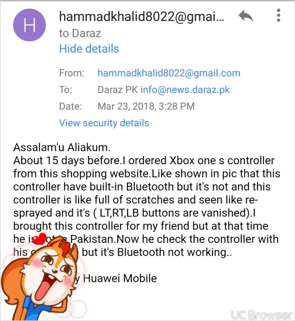Tap the 'Date:' label in details
295x321 pixels.
(70, 106)
